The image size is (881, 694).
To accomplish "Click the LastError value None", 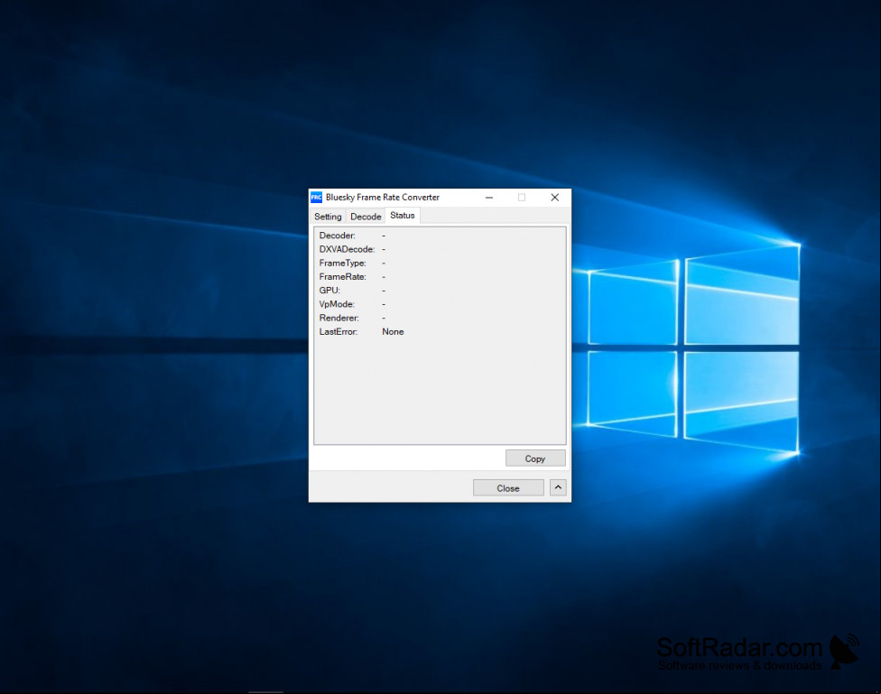I will (x=393, y=331).
